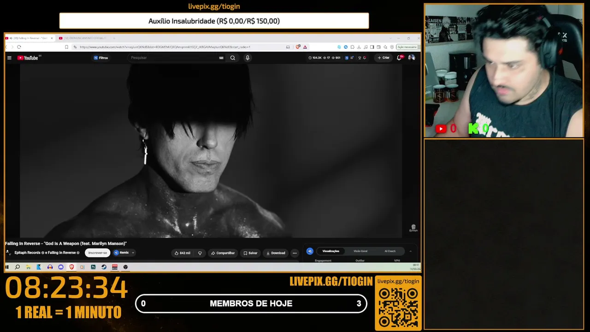590x332 pixels.
Task: Open the Epitaph Records channel avatar
Action: click(x=8, y=253)
